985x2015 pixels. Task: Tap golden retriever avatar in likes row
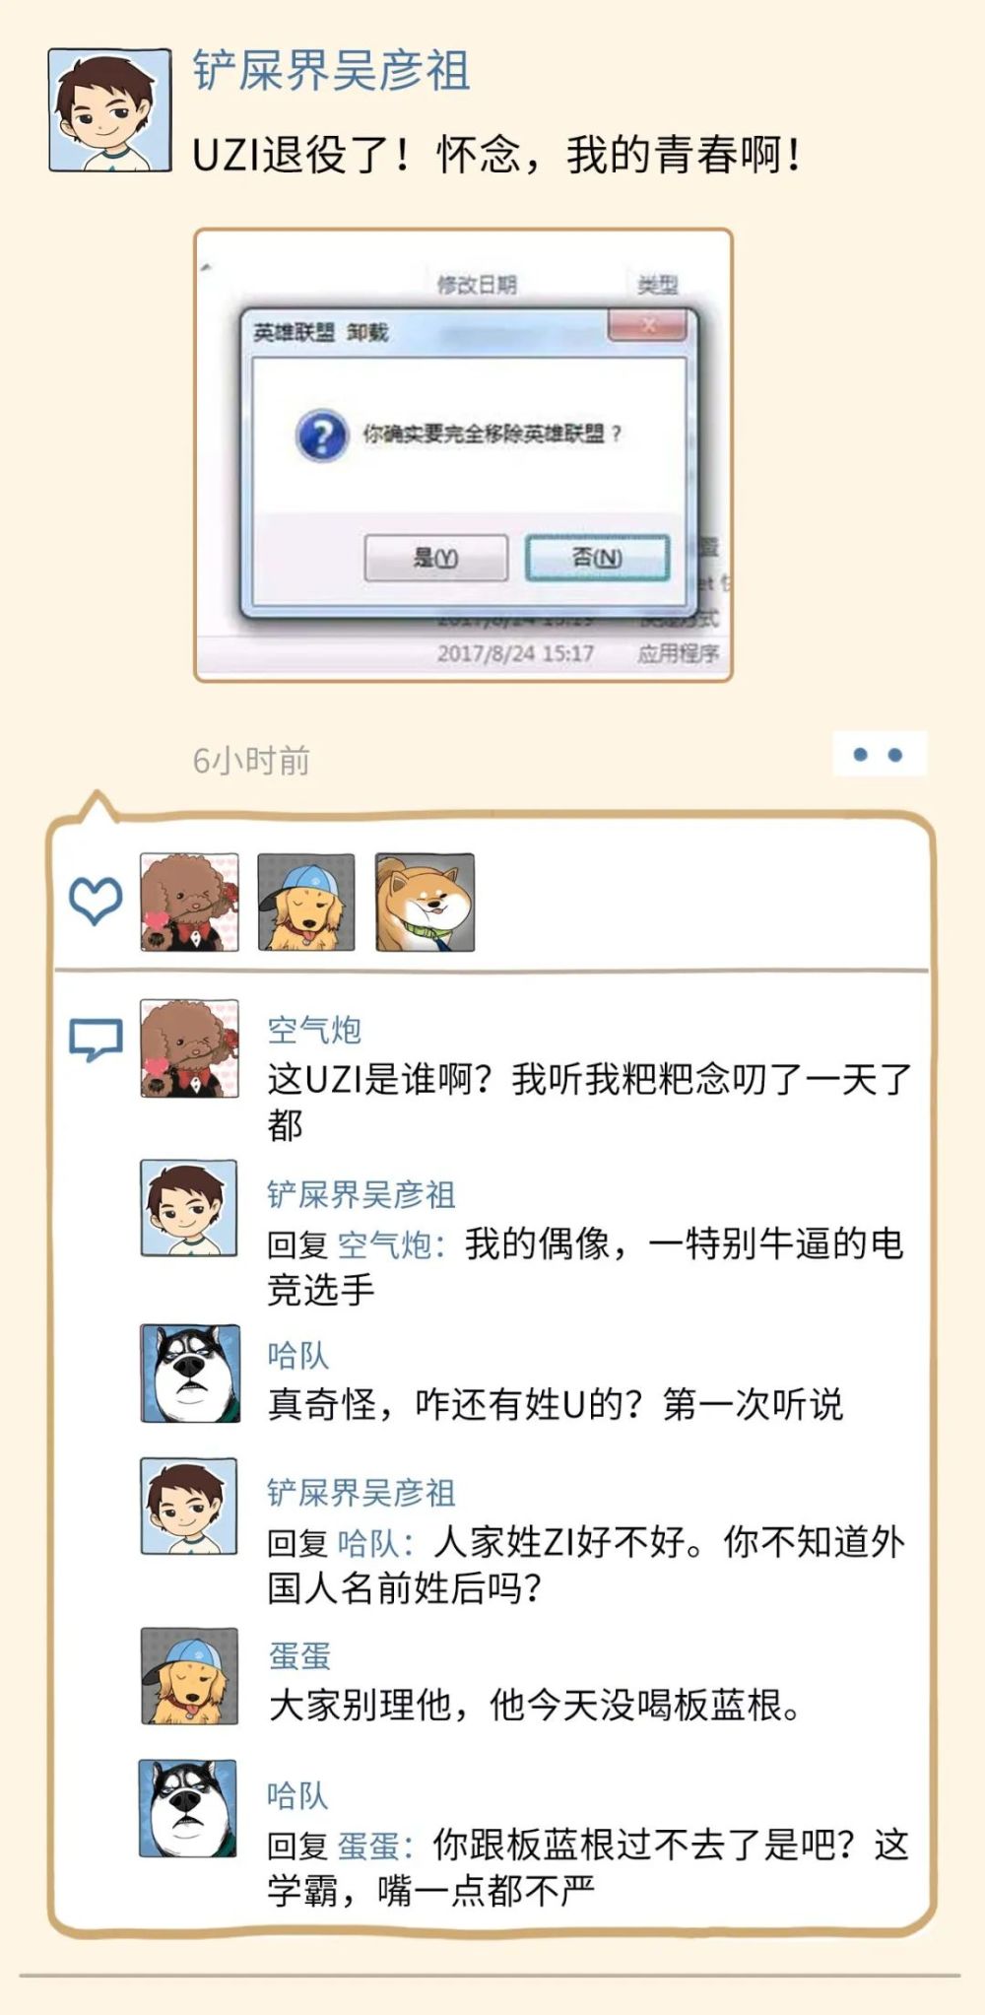click(306, 903)
